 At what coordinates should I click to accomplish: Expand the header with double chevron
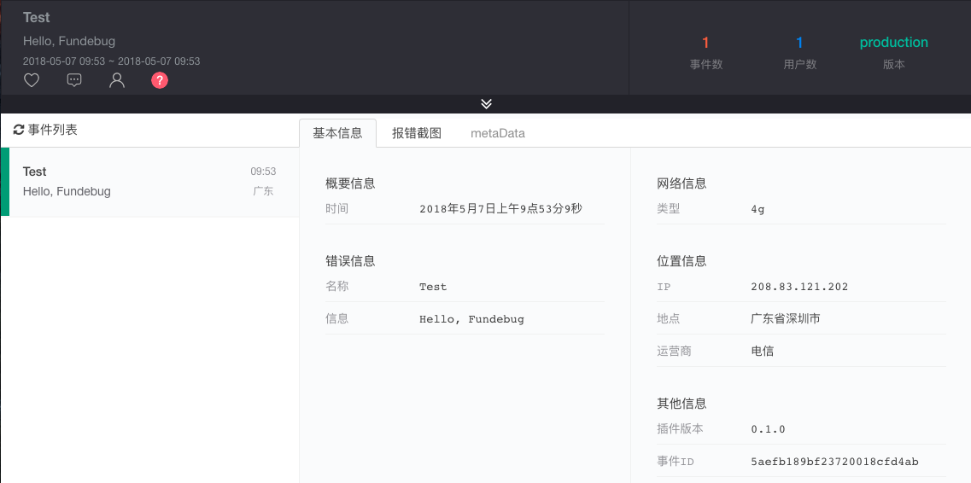tap(486, 104)
